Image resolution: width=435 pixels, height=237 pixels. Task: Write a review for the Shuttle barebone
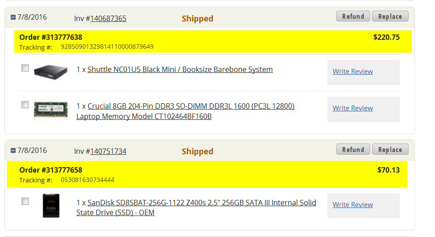[353, 72]
